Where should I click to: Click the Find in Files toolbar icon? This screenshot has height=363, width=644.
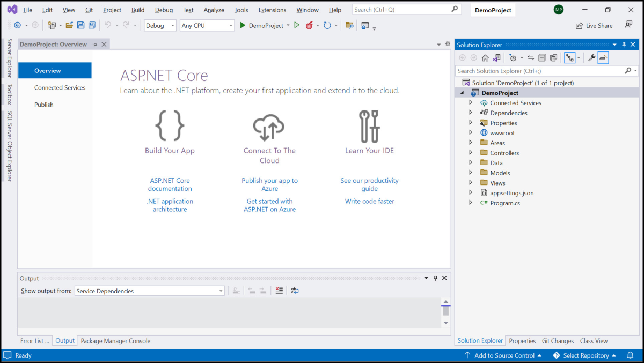point(349,25)
